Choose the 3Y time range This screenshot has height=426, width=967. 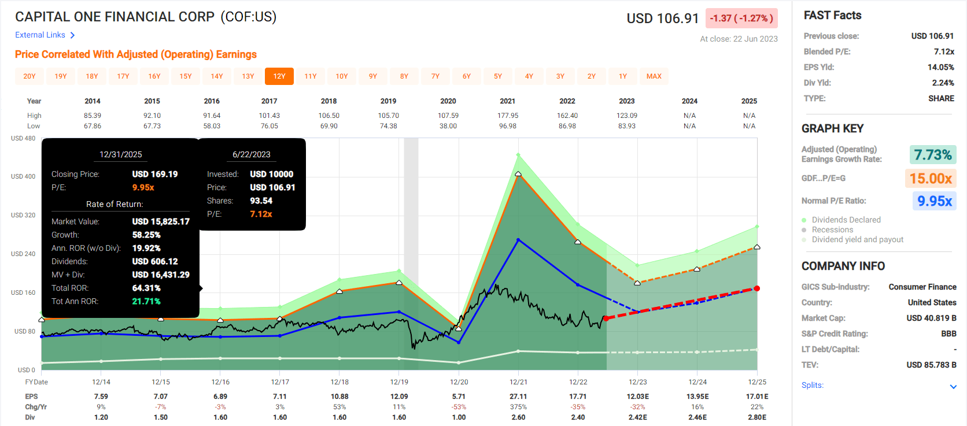click(560, 76)
